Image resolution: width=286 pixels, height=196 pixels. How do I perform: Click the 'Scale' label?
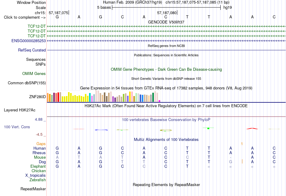click(x=41, y=8)
